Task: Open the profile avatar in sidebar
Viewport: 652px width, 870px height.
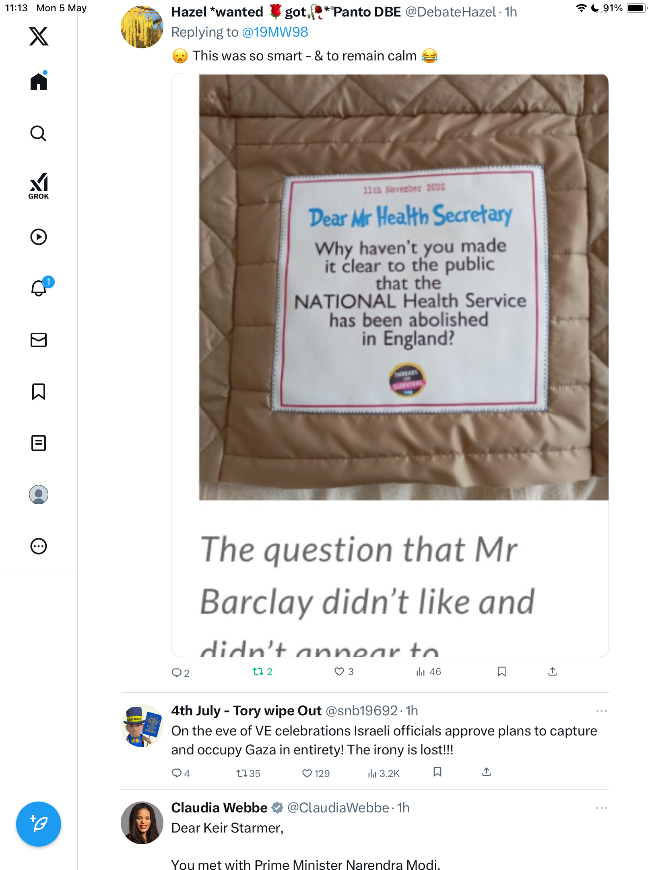Action: [39, 495]
